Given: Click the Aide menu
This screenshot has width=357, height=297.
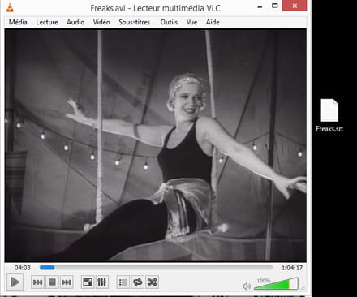Looking at the screenshot, I should [x=213, y=22].
